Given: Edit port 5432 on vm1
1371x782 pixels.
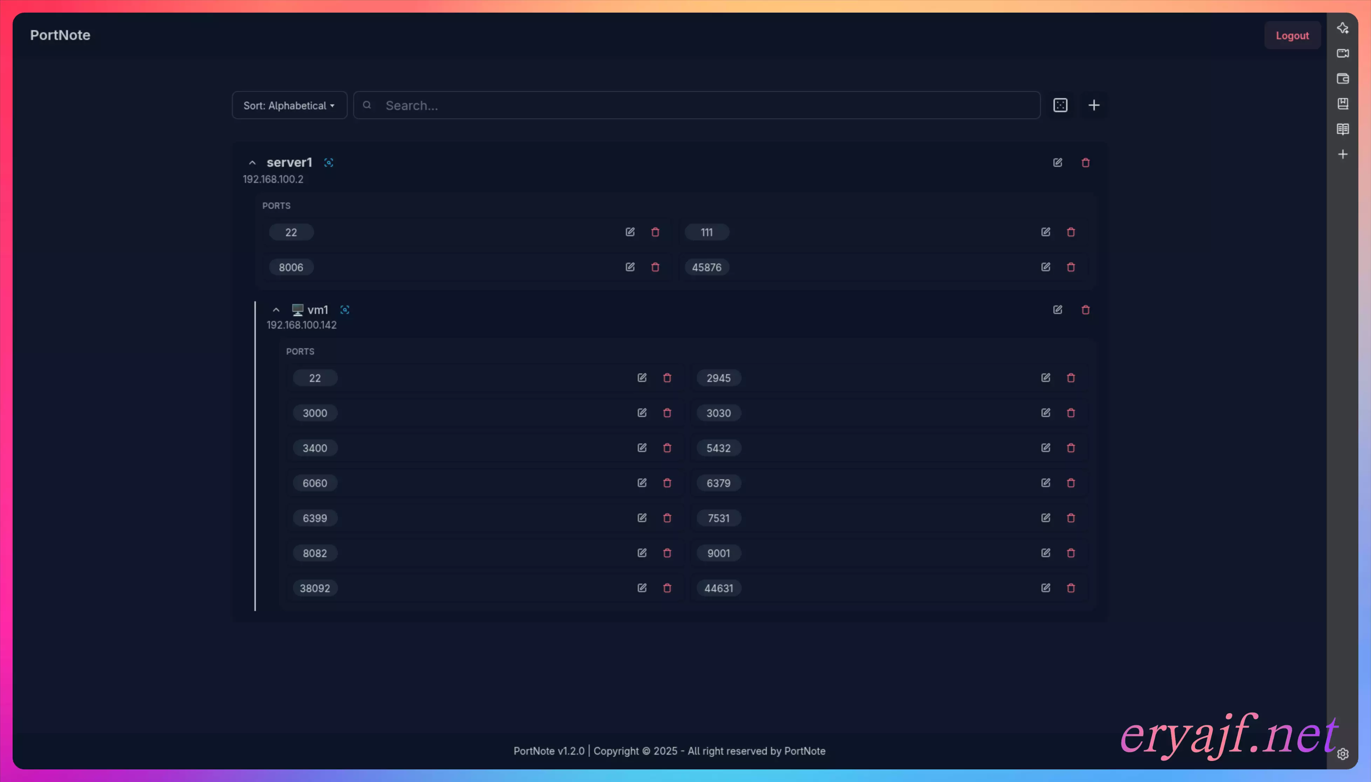Looking at the screenshot, I should pos(1045,448).
